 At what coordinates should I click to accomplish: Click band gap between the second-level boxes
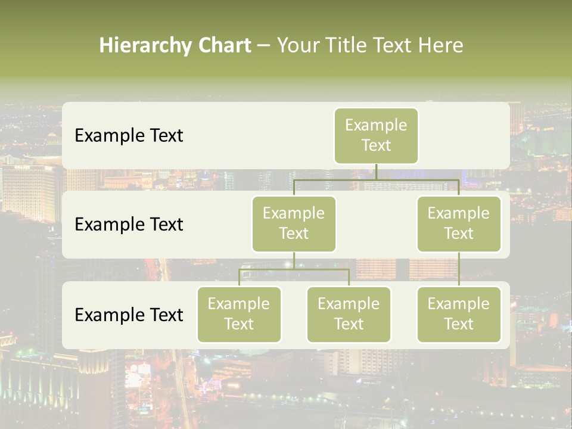376,225
